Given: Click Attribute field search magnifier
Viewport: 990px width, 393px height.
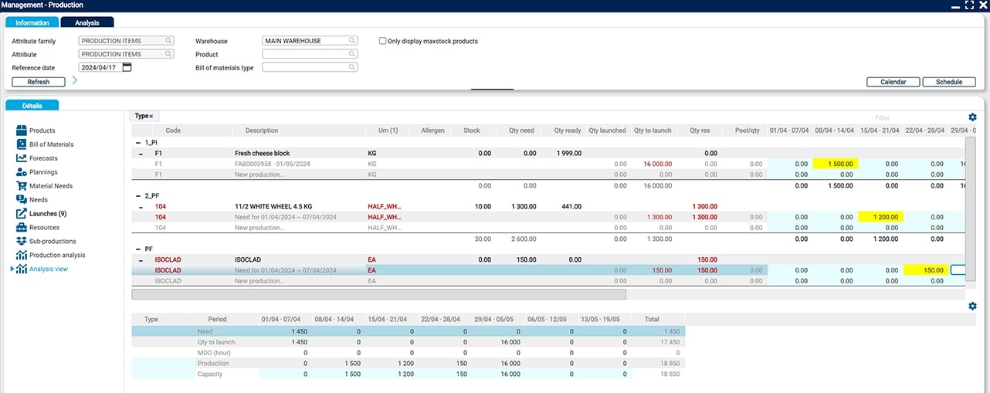Looking at the screenshot, I should tap(168, 55).
